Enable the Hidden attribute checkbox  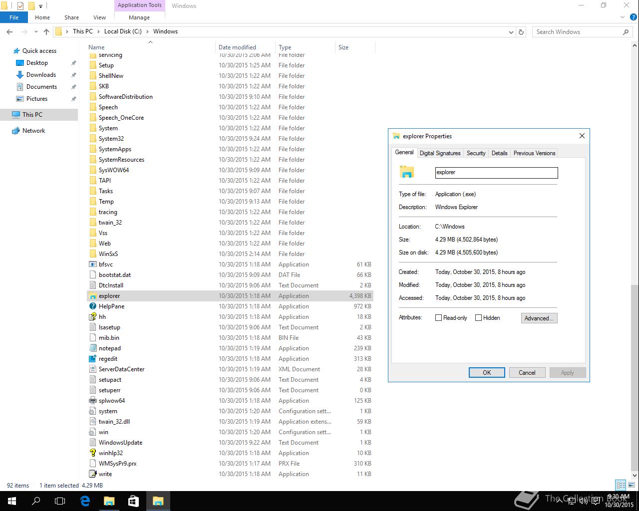(x=479, y=318)
